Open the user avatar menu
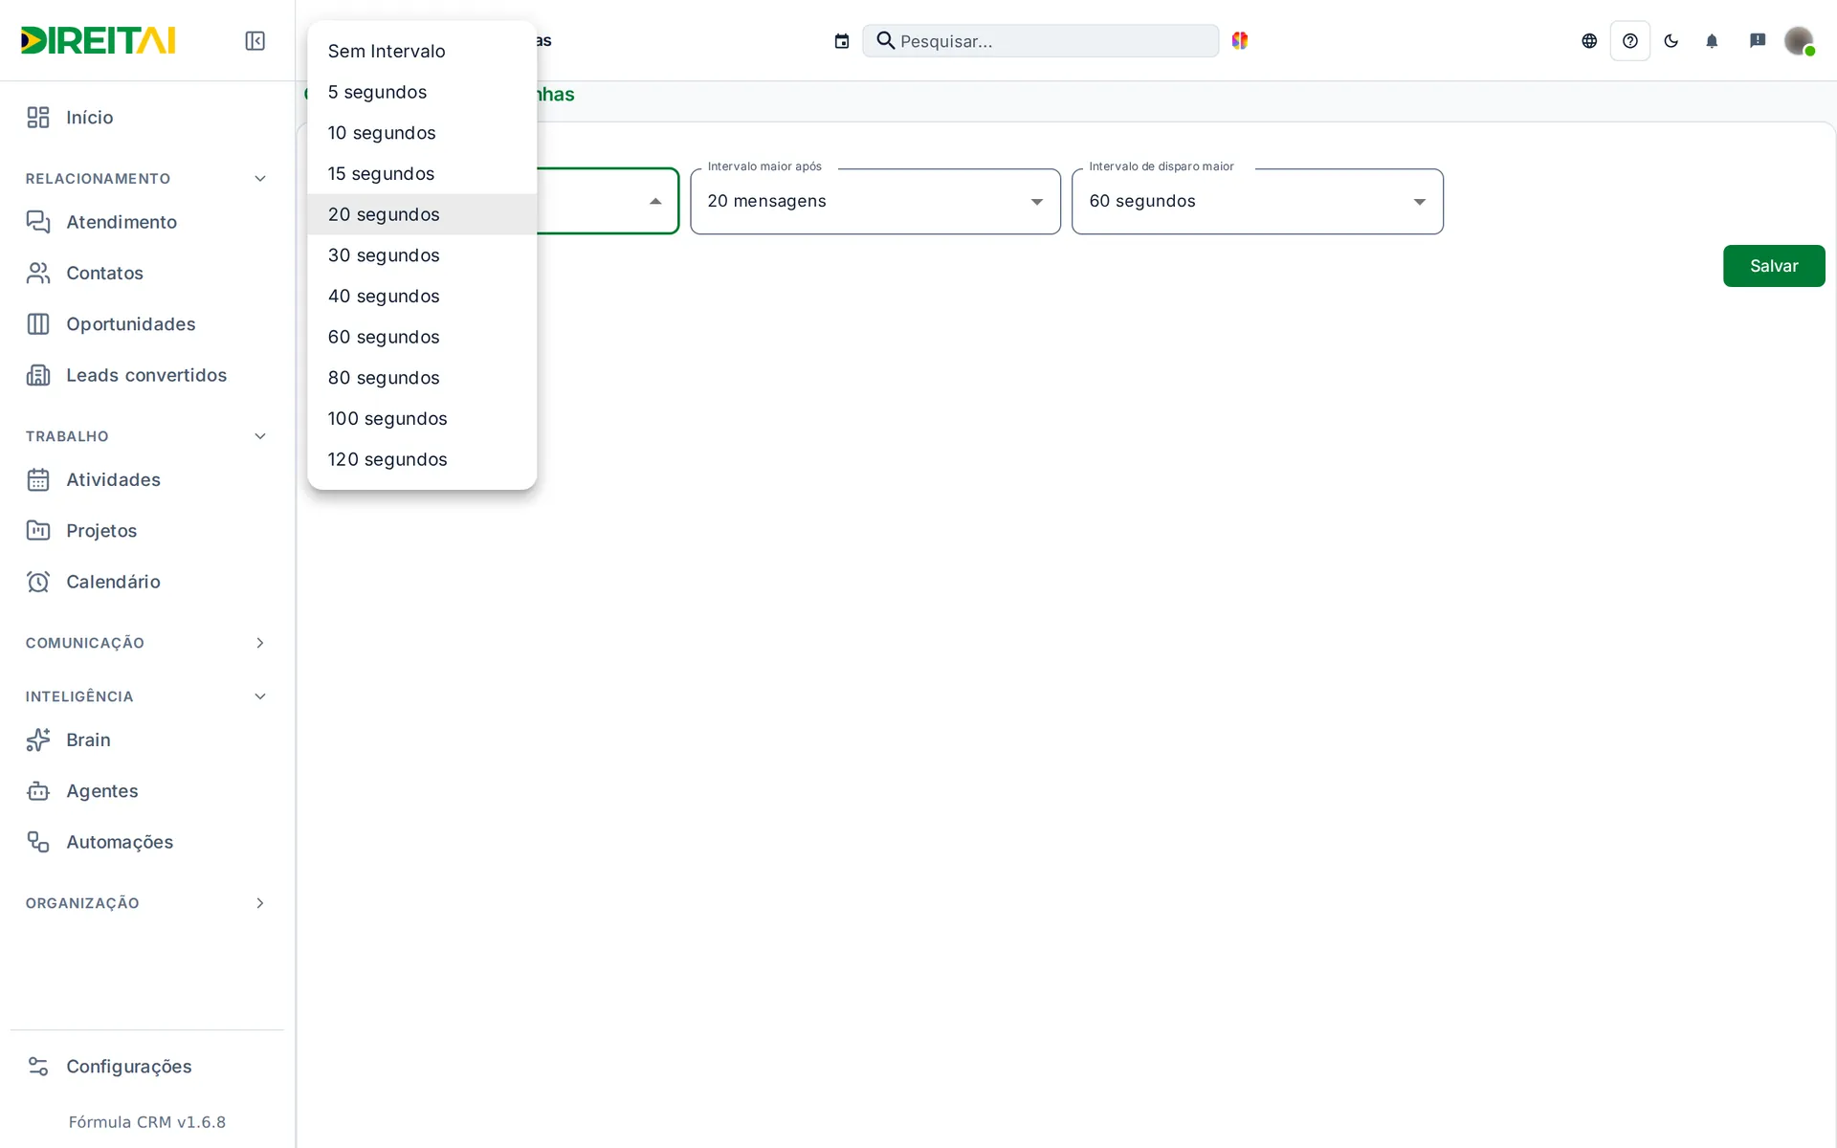Screen dimensions: 1837x1148 point(1799,41)
